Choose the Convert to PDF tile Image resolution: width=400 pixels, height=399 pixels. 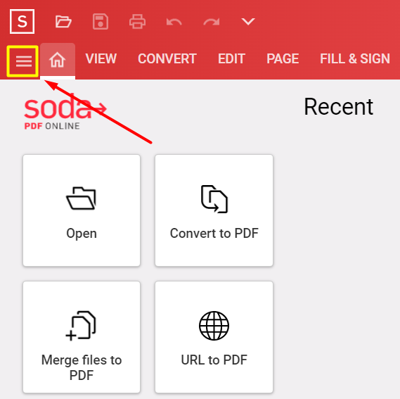214,210
